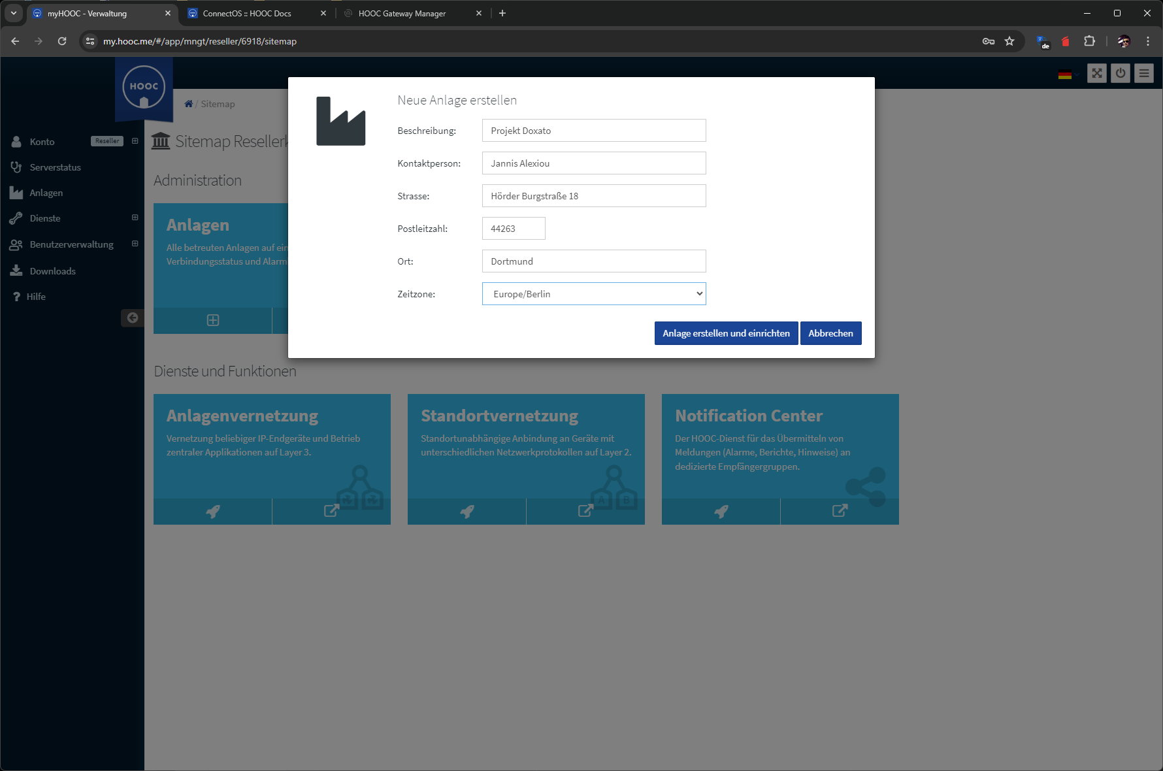Image resolution: width=1163 pixels, height=771 pixels.
Task: Collapse the sidebar with the arrow icon
Action: (133, 318)
